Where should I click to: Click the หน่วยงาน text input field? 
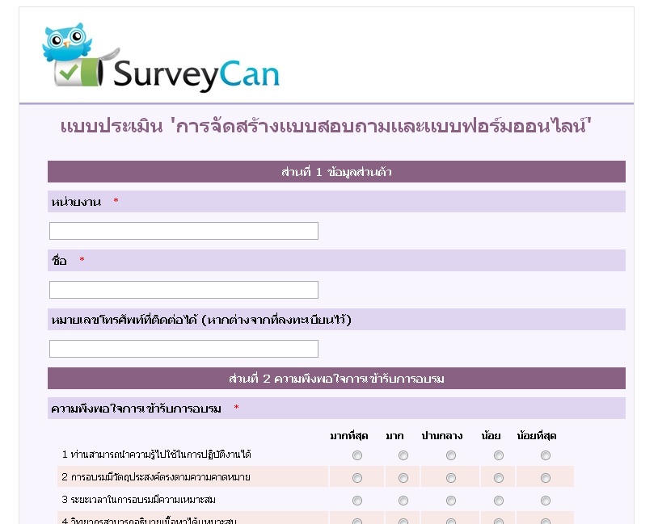coord(183,231)
